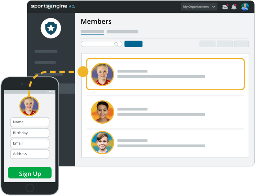
Task: Click the yellow connector dot
Action: (83, 71)
